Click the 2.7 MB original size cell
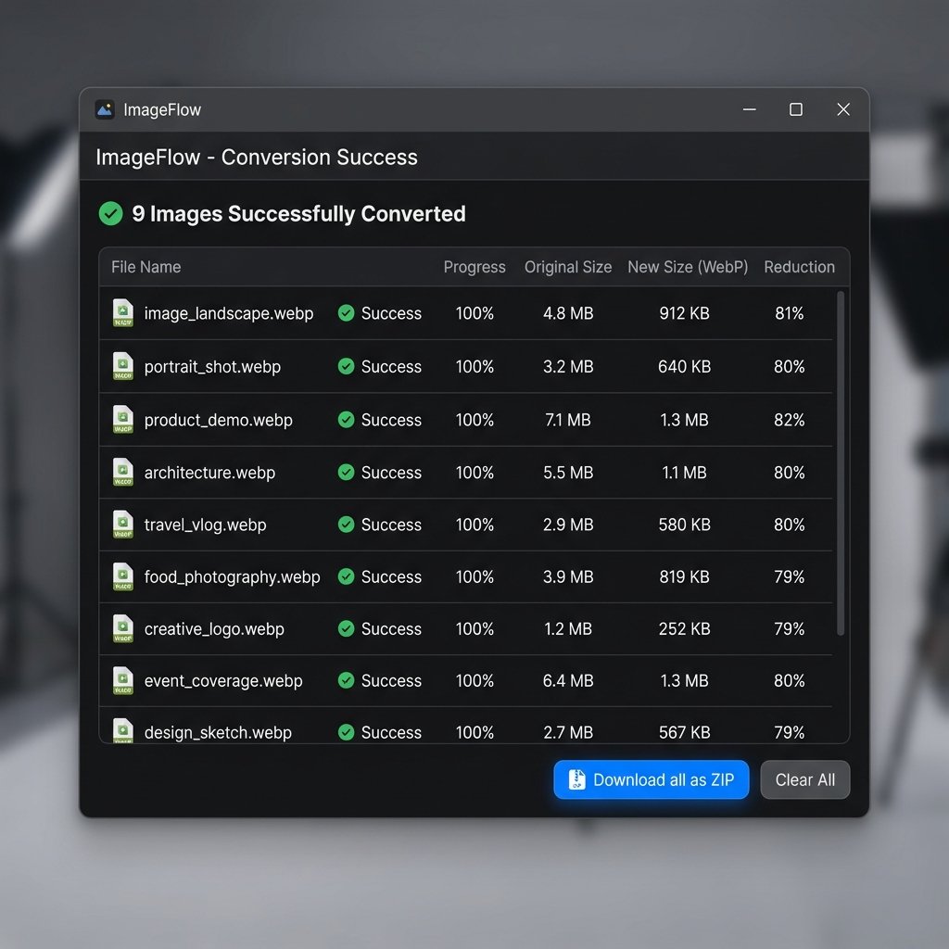This screenshot has height=949, width=949. (568, 732)
